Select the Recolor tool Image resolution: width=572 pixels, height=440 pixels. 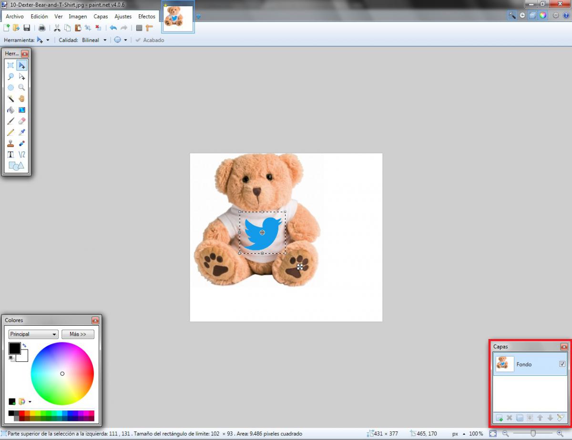click(22, 143)
